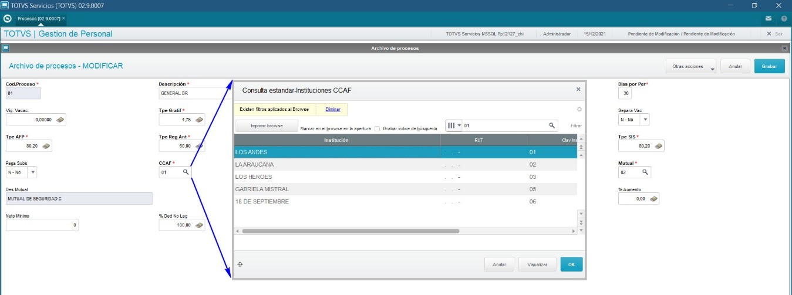The width and height of the screenshot is (792, 295).
Task: Focus the Neto Minimo input field
Action: [x=42, y=225]
